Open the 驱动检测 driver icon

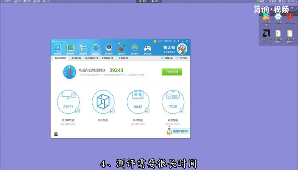pos(109,48)
